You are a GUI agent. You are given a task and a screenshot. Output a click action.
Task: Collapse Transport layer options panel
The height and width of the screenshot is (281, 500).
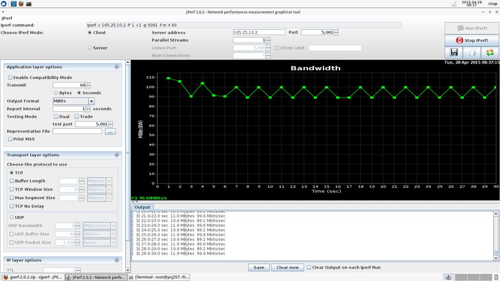[x=116, y=155]
